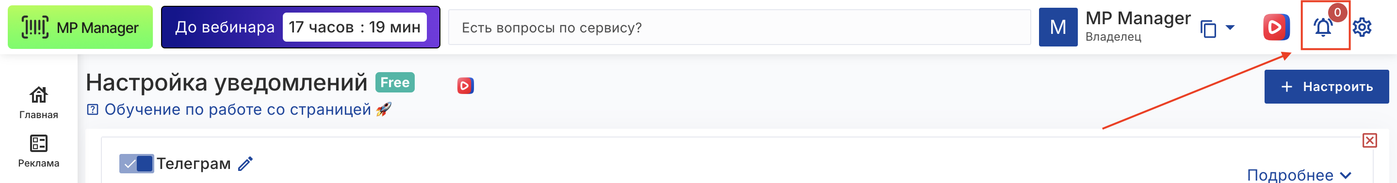Click the red video icon in header

coord(1276,27)
